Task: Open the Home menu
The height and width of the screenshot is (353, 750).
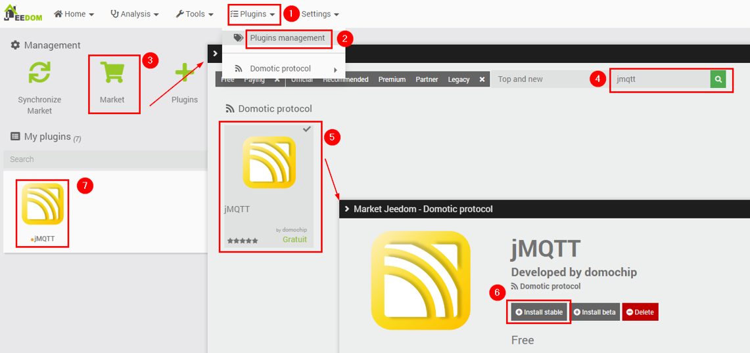Action: [74, 14]
